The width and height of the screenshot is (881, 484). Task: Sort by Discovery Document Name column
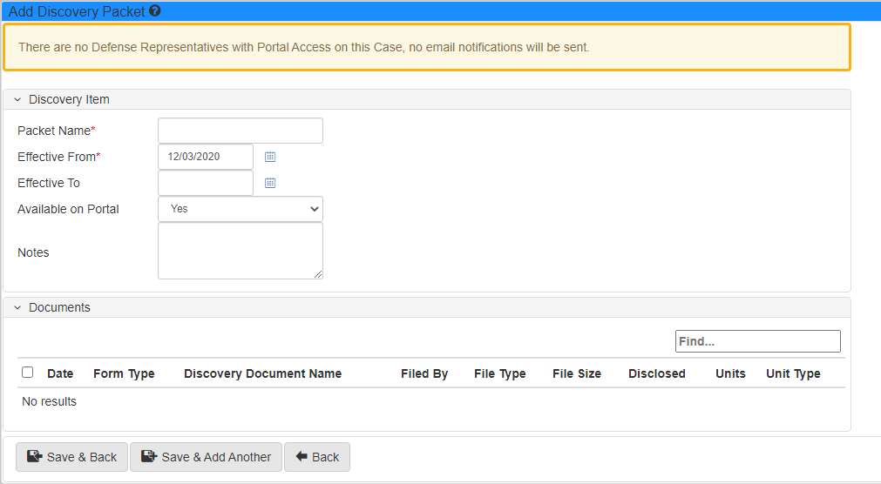262,374
